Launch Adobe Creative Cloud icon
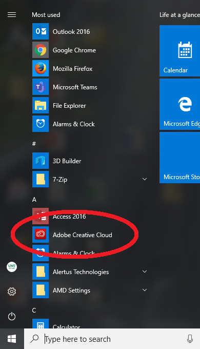Image resolution: width=200 pixels, height=349 pixels. pos(41,235)
